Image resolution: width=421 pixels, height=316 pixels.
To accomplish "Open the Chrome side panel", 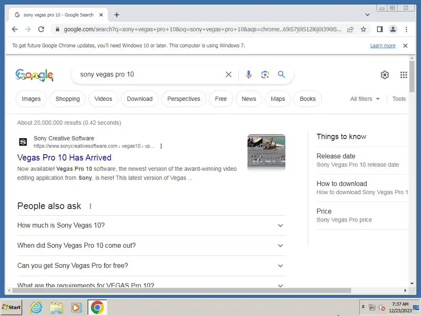I will point(379,29).
